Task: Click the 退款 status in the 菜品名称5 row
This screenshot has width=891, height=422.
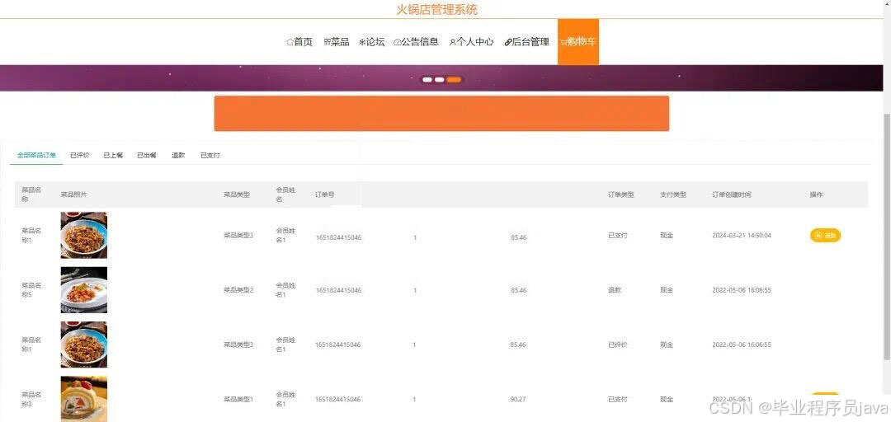Action: [x=615, y=289]
